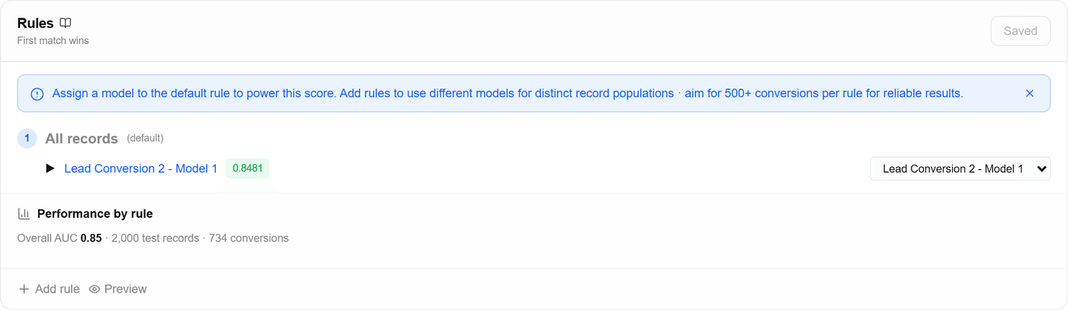Click the info icon in the blue banner
This screenshot has height=310, width=1068.
[x=37, y=94]
